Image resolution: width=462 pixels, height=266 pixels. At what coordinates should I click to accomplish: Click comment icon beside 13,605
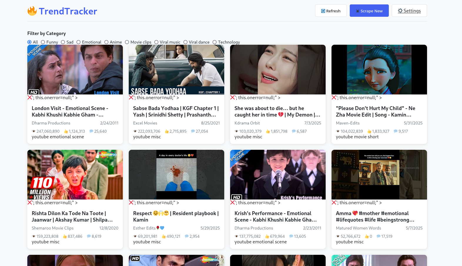point(291,236)
